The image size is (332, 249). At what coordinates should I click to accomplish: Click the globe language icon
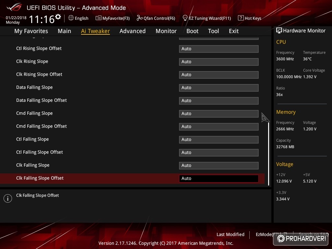pos(71,18)
